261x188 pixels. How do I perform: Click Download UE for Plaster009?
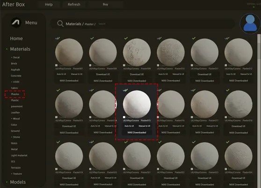137,74
